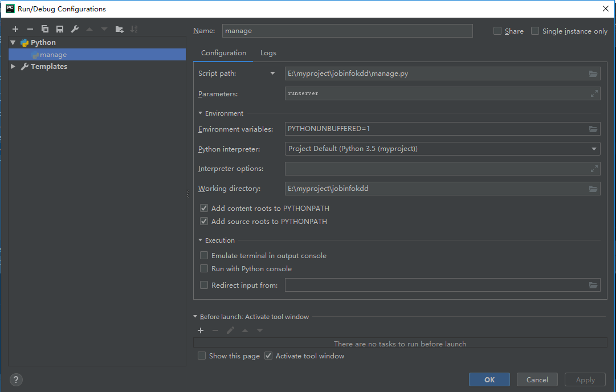Viewport: 616px width, 392px height.
Task: Browse for Working directory folder icon
Action: [593, 189]
